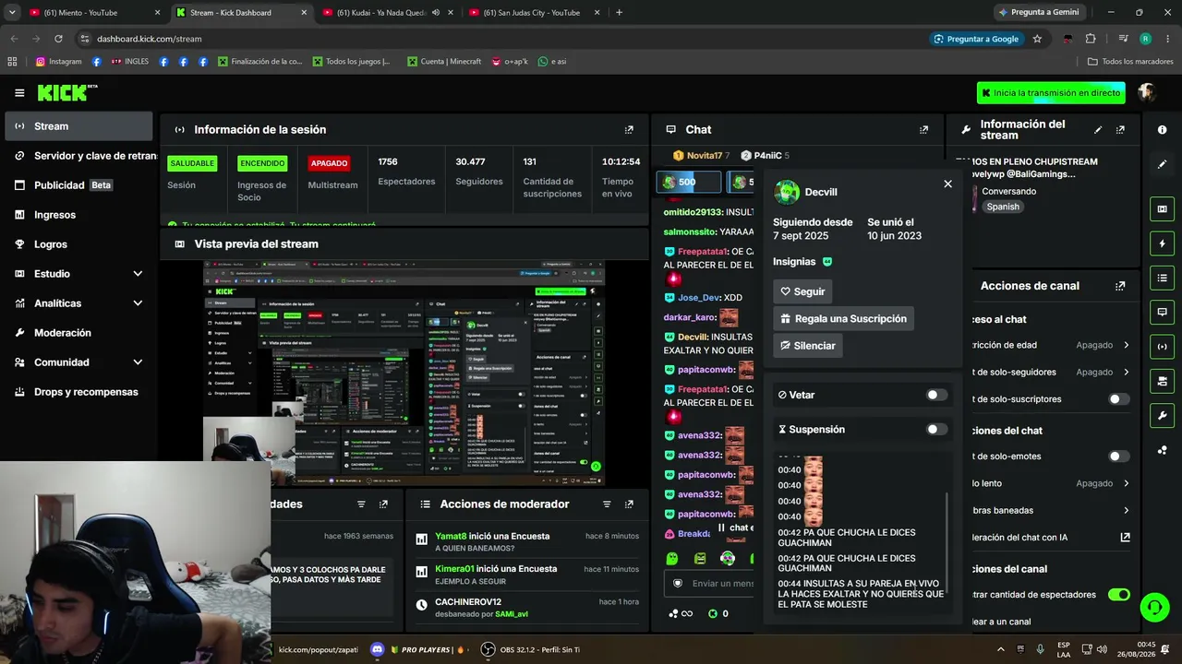1182x664 pixels.
Task: Close the Decvill user card
Action: 947,184
